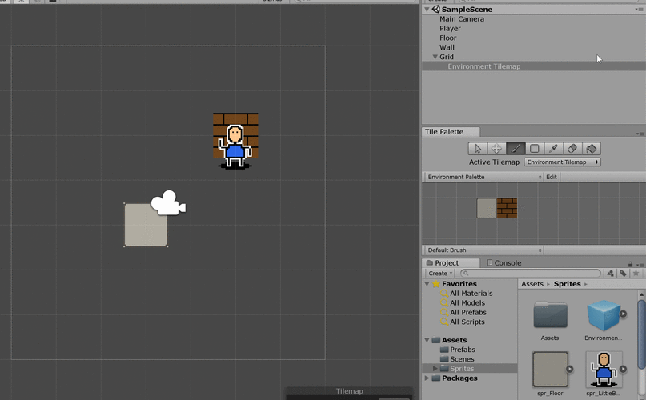Toggle the Project panel lock icon

point(630,264)
